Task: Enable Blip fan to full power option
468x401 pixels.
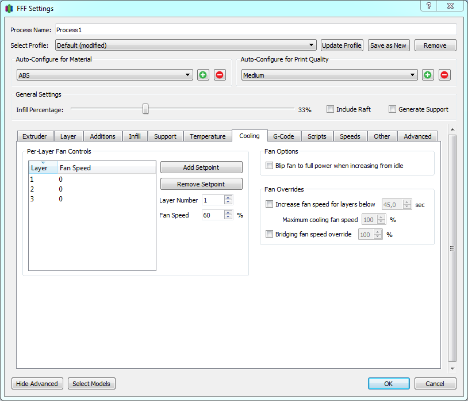Action: (270, 166)
